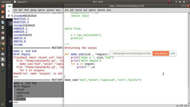This screenshot has height=107, width=190.
Task: Click Stop sharing button
Action: (x=161, y=53)
